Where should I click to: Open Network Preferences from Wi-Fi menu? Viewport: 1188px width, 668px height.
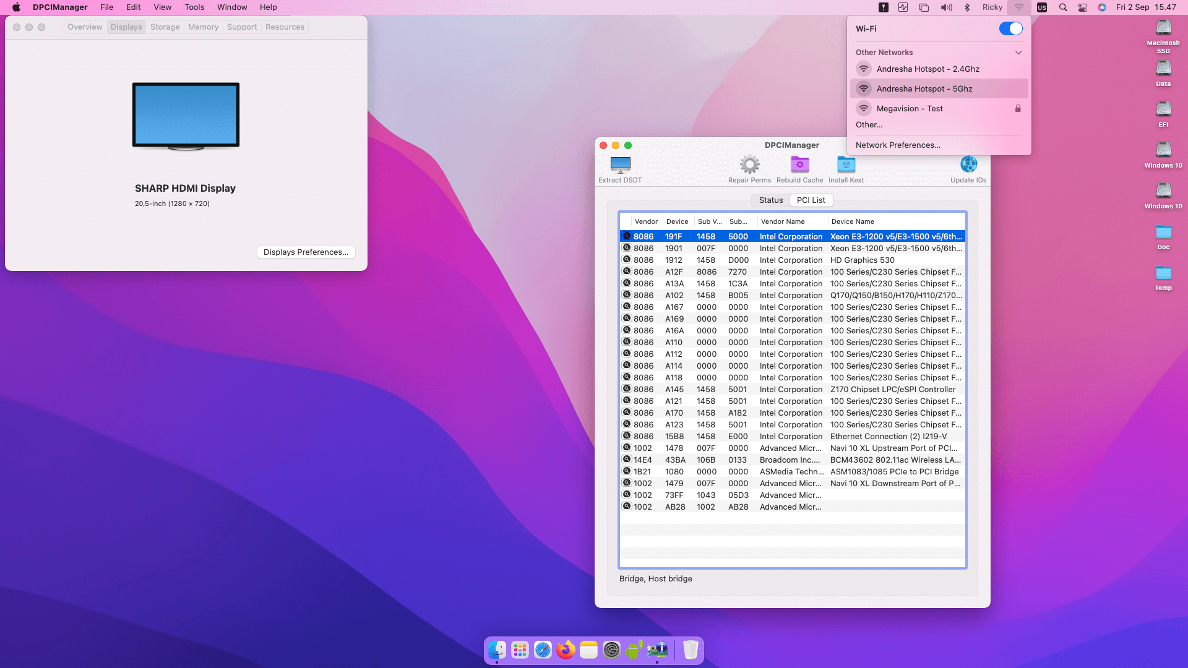pyautogui.click(x=897, y=145)
